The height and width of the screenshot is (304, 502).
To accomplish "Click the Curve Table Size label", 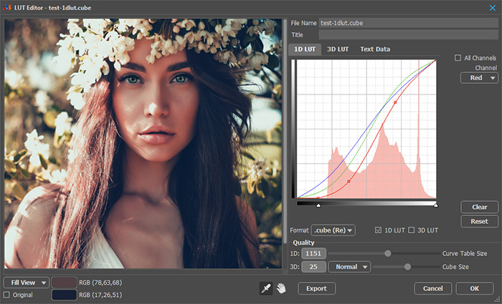I will click(x=465, y=253).
